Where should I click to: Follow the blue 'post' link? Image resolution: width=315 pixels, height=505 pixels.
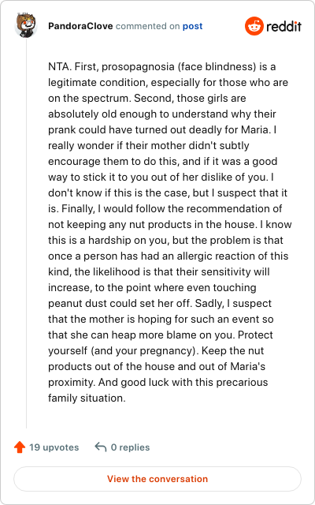192,26
